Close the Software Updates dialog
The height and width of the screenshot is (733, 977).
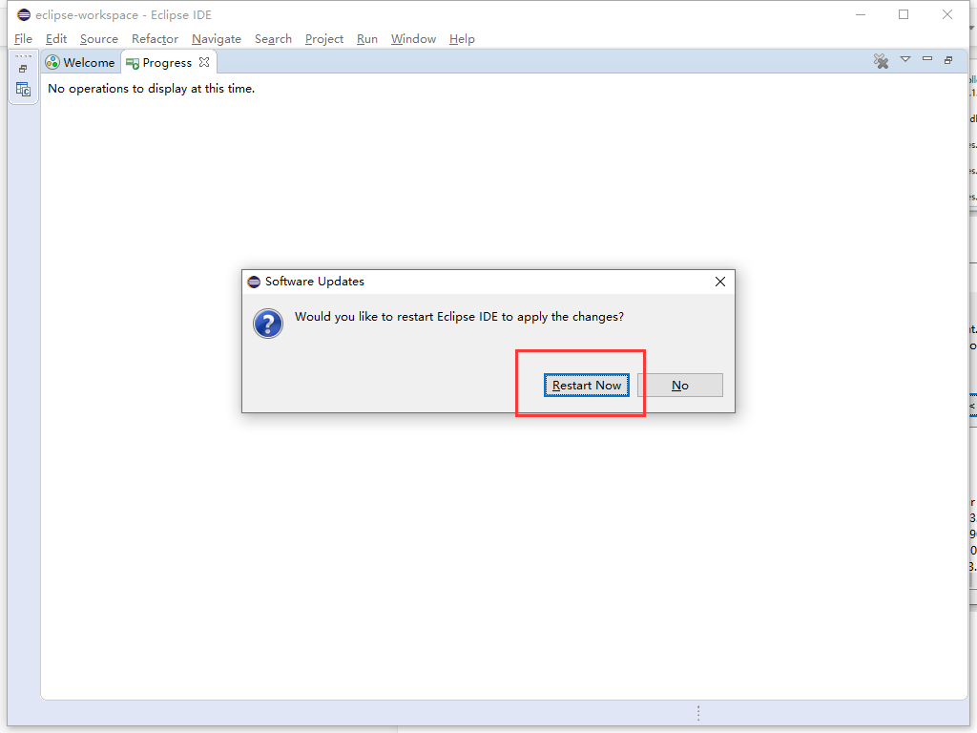point(720,282)
